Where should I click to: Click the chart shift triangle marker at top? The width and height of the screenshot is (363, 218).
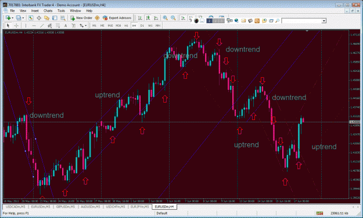307,31
